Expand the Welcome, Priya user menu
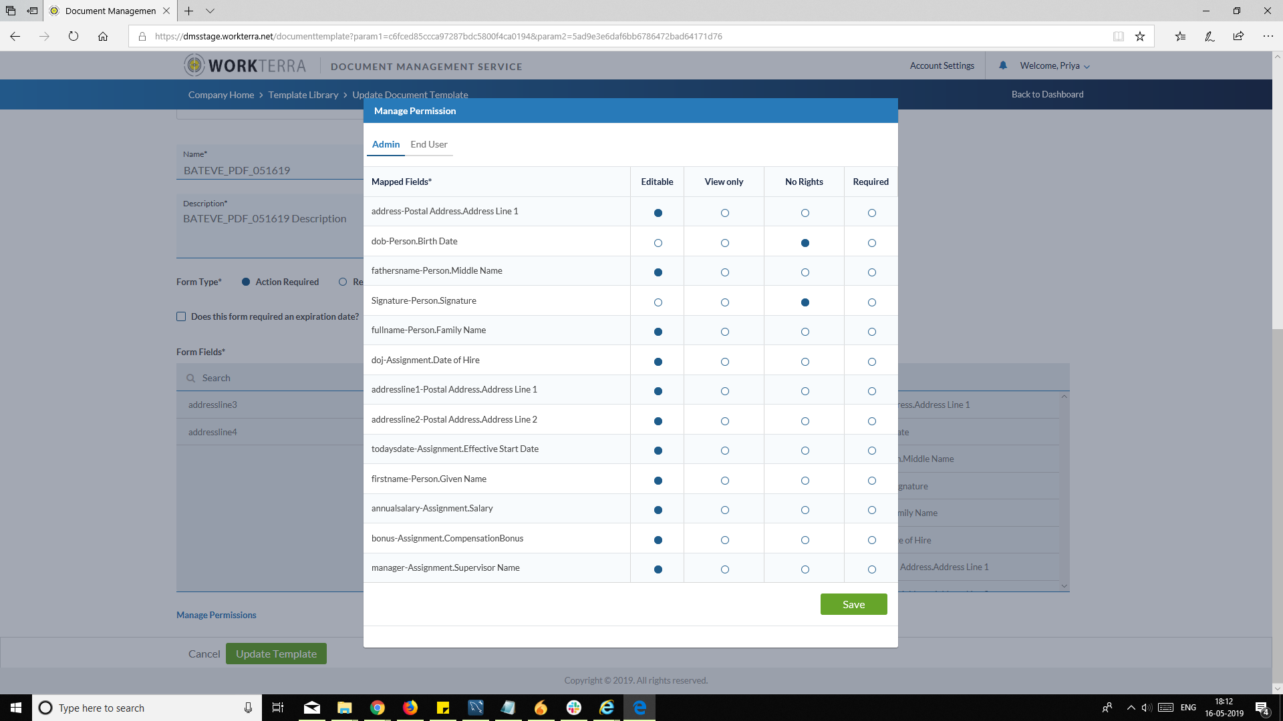The image size is (1283, 721). point(1054,66)
